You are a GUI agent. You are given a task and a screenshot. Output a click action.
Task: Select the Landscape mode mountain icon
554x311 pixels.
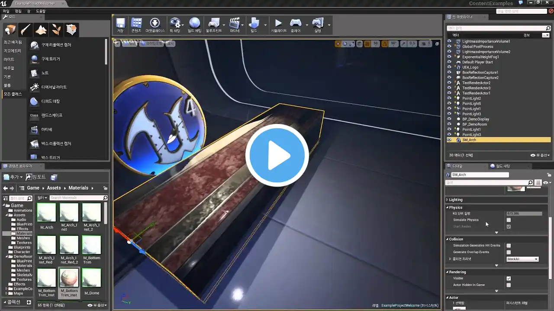pos(41,29)
